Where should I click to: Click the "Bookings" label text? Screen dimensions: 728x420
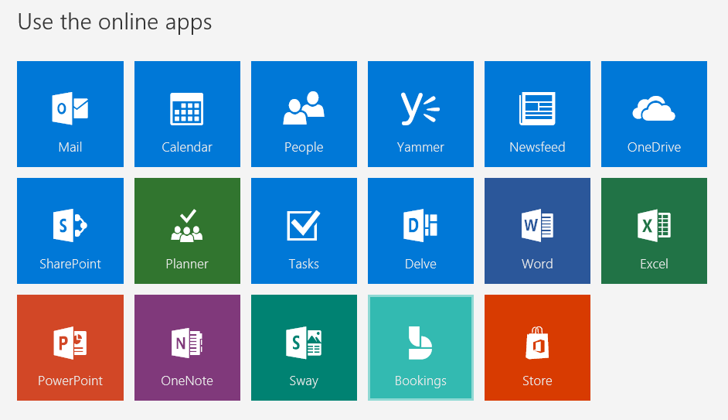[x=420, y=381]
